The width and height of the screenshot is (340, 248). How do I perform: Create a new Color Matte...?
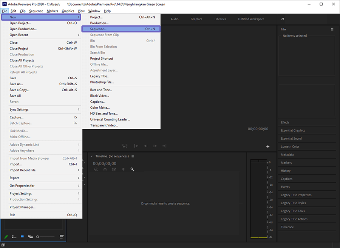[x=121, y=108]
